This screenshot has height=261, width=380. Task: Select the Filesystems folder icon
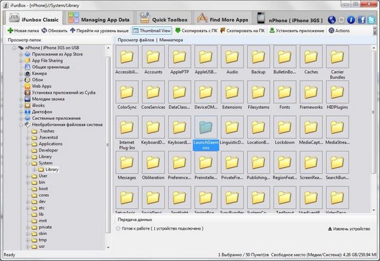[258, 92]
